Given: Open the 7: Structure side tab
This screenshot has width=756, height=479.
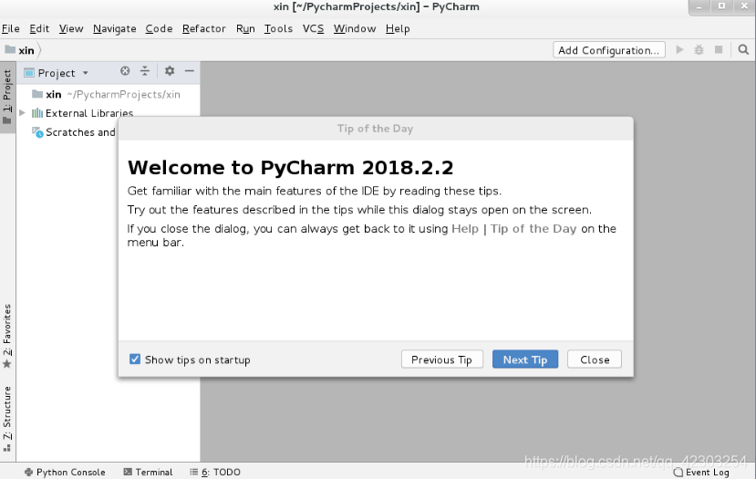Looking at the screenshot, I should click(x=7, y=419).
